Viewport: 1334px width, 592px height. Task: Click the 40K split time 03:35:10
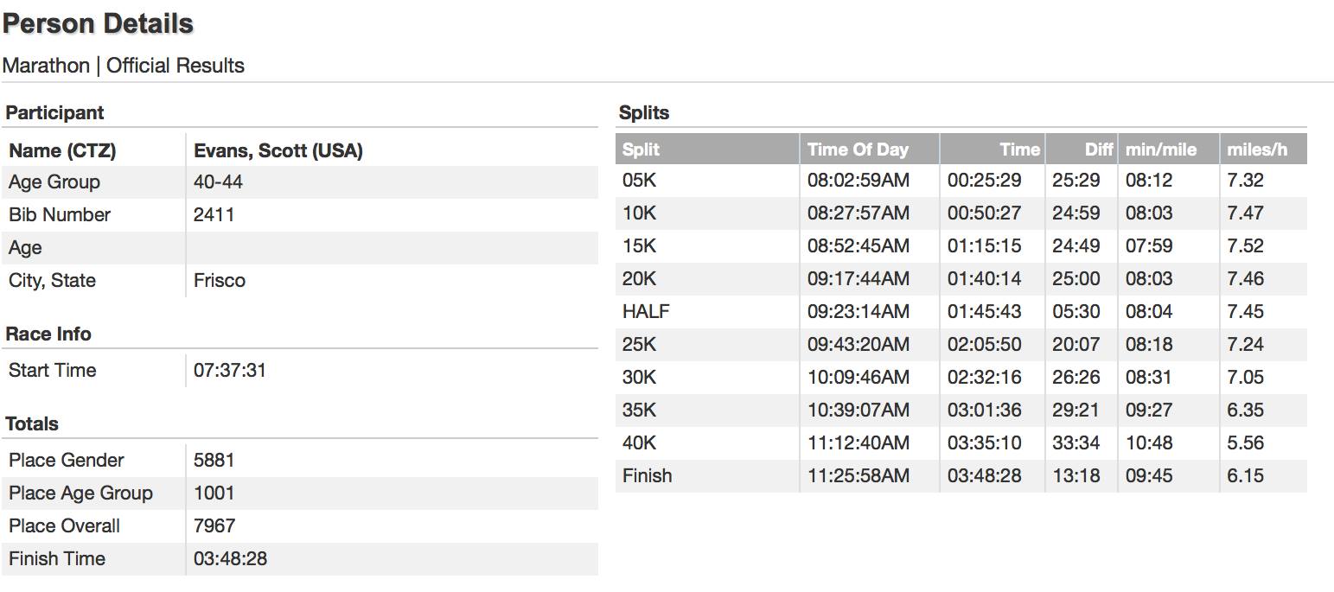click(x=984, y=442)
